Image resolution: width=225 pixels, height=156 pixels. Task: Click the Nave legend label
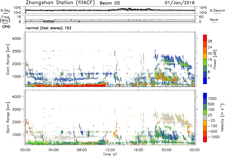point(214,20)
